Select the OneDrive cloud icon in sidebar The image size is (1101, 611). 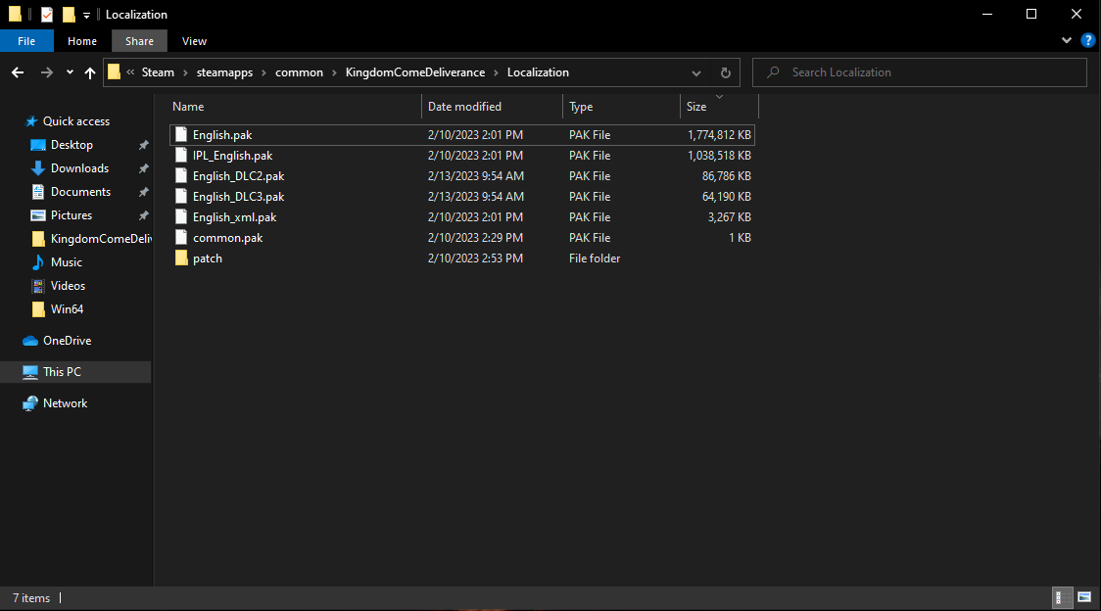point(30,341)
